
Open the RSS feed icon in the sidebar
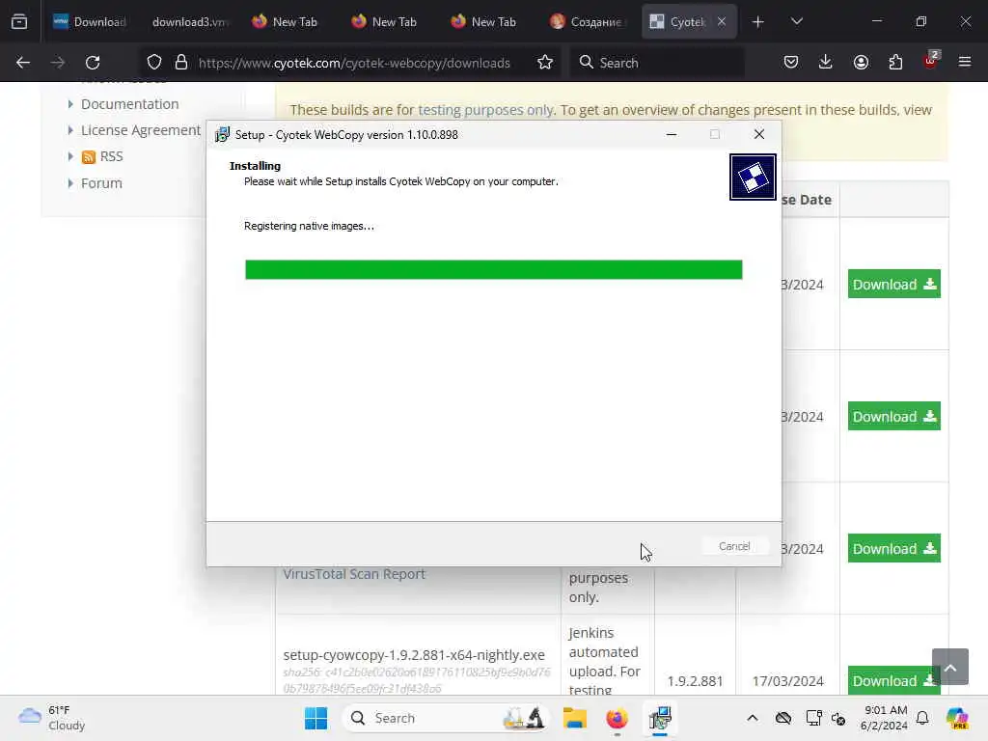pyautogui.click(x=88, y=157)
